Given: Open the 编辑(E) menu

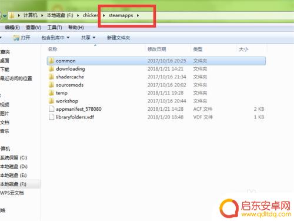Looking at the screenshot, I should point(12,28).
